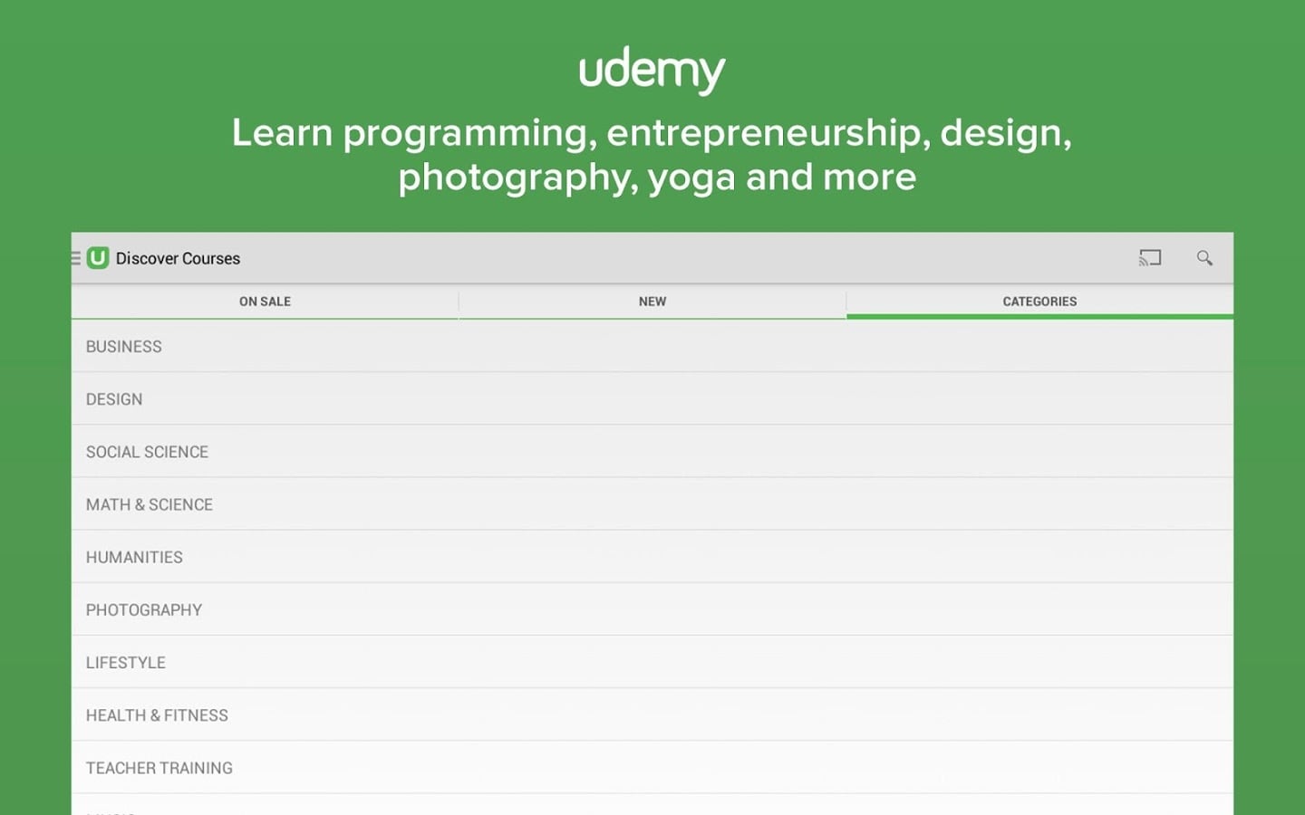The height and width of the screenshot is (815, 1305).
Task: Tap the green Udemy U logo
Action: click(98, 258)
